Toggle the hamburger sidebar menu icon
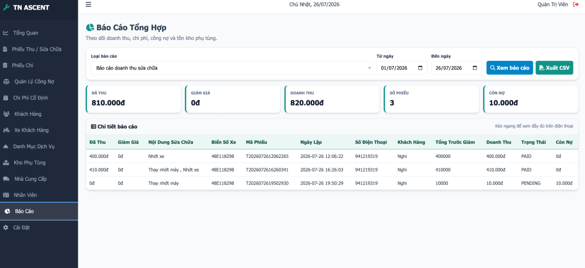 tap(89, 5)
